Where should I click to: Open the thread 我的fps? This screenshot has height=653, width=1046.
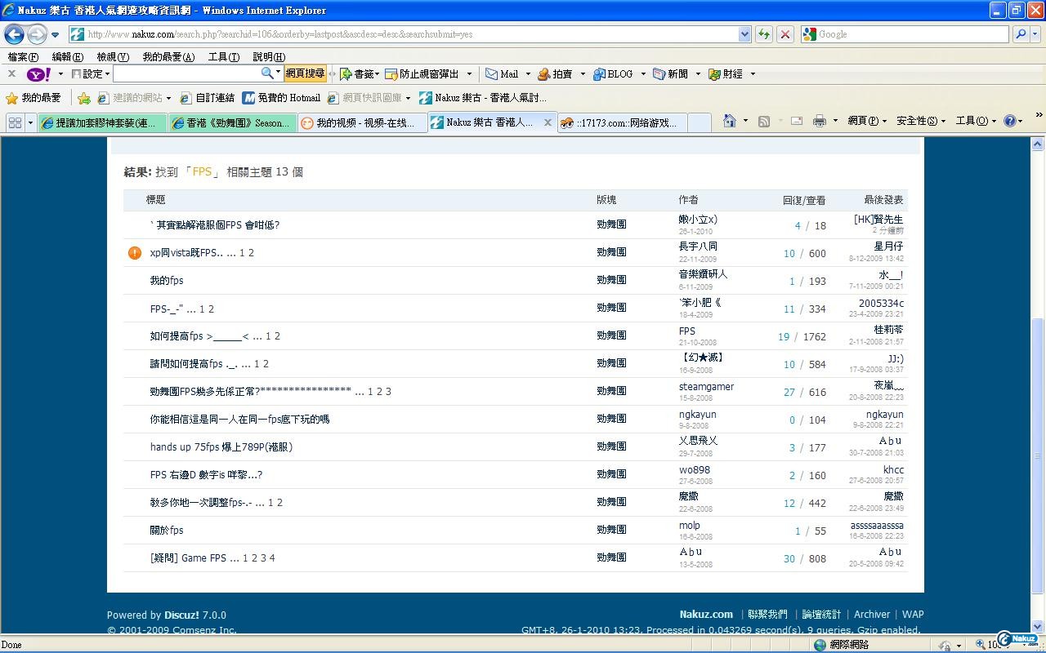pyautogui.click(x=167, y=281)
